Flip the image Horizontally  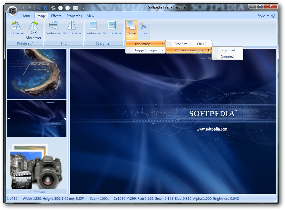(x=72, y=28)
